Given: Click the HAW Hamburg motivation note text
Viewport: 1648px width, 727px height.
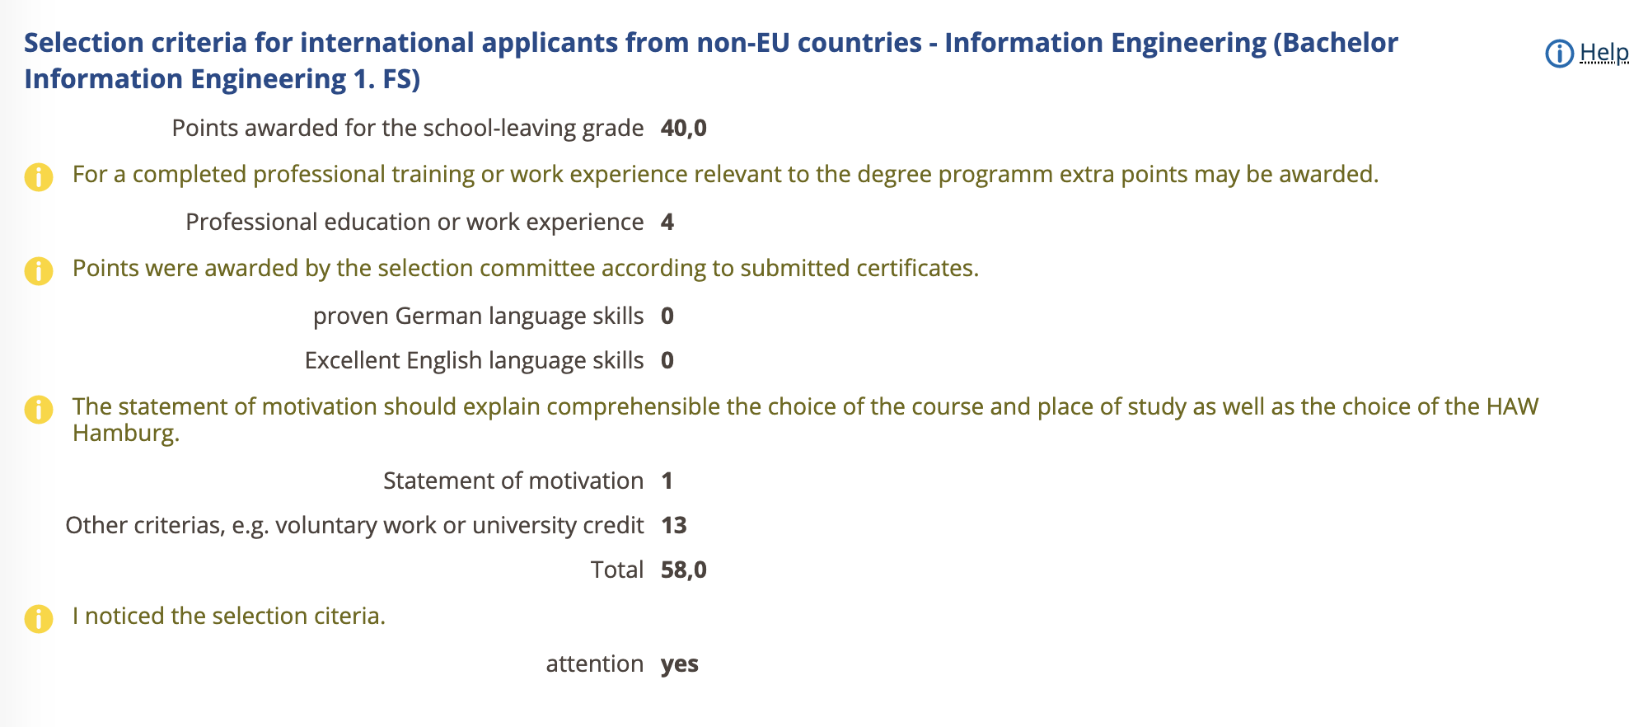Looking at the screenshot, I should [x=806, y=420].
